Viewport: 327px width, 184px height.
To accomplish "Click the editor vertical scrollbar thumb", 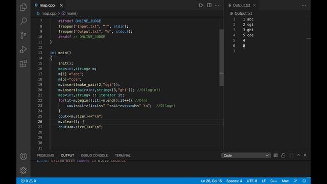I will 221,57.
